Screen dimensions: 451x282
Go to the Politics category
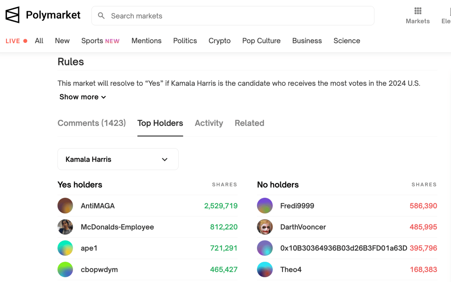(x=185, y=41)
